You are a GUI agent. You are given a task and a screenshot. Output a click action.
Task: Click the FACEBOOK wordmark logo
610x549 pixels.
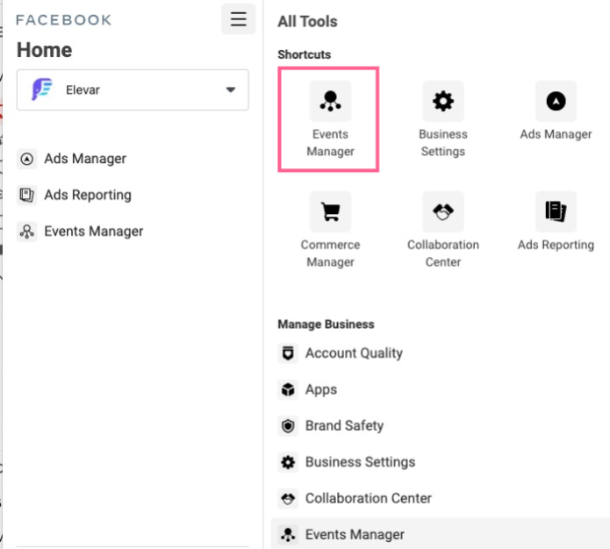point(64,20)
